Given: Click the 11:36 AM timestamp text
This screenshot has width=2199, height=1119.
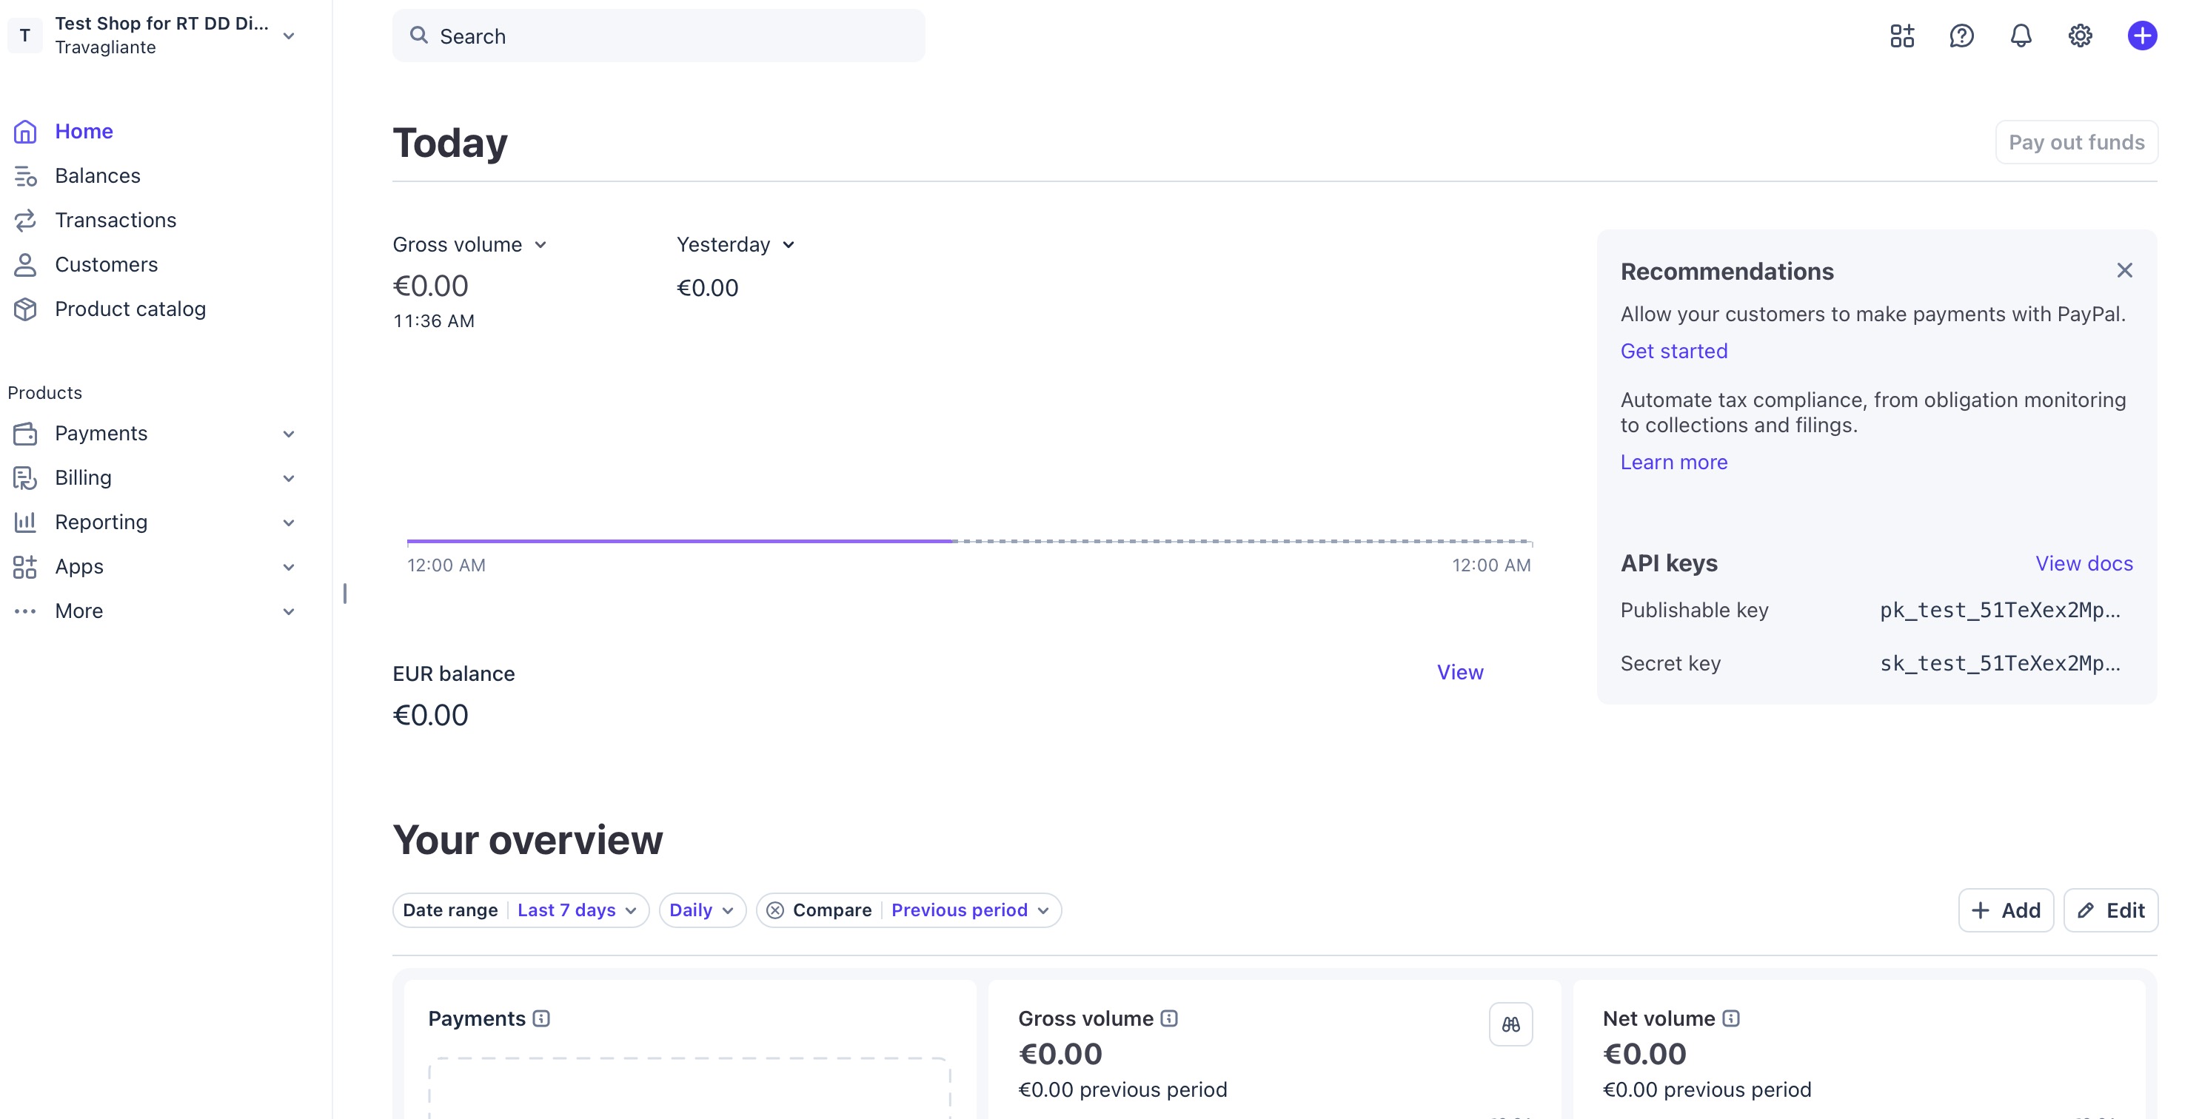Looking at the screenshot, I should [434, 321].
